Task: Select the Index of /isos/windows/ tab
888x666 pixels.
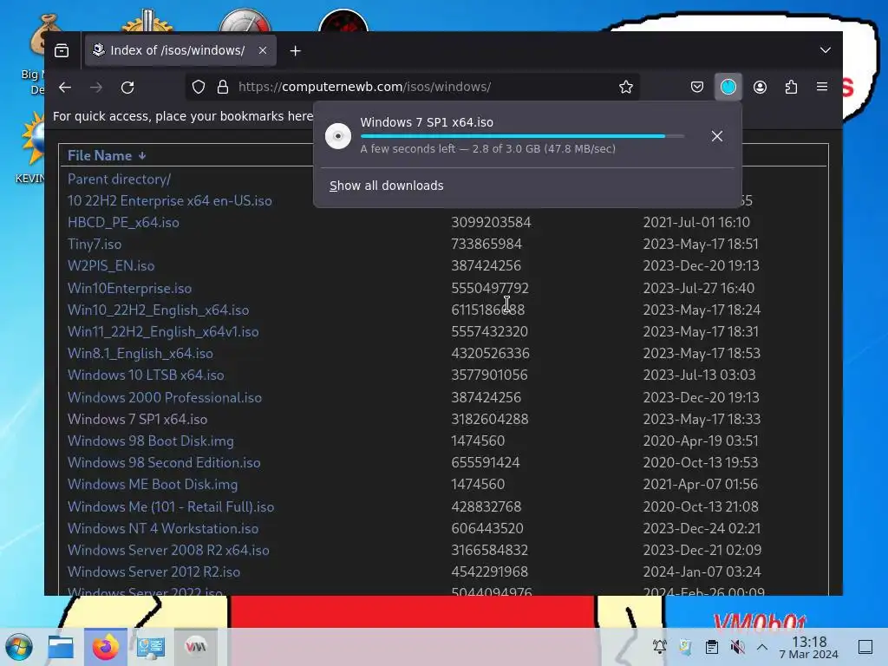Action: pos(180,50)
